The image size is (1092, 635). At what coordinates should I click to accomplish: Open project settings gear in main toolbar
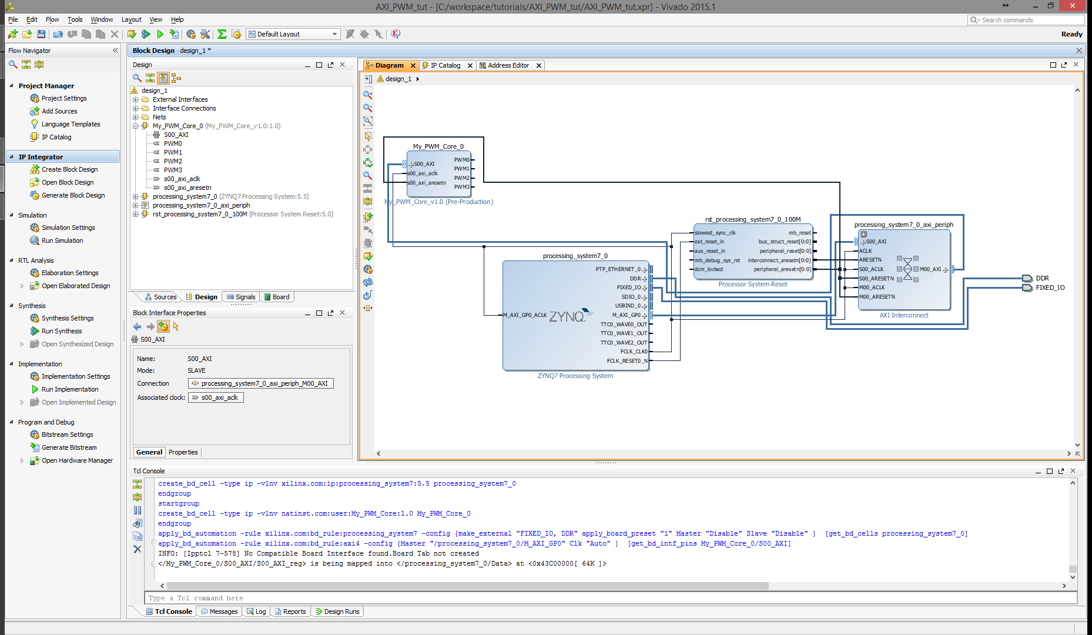tap(191, 34)
